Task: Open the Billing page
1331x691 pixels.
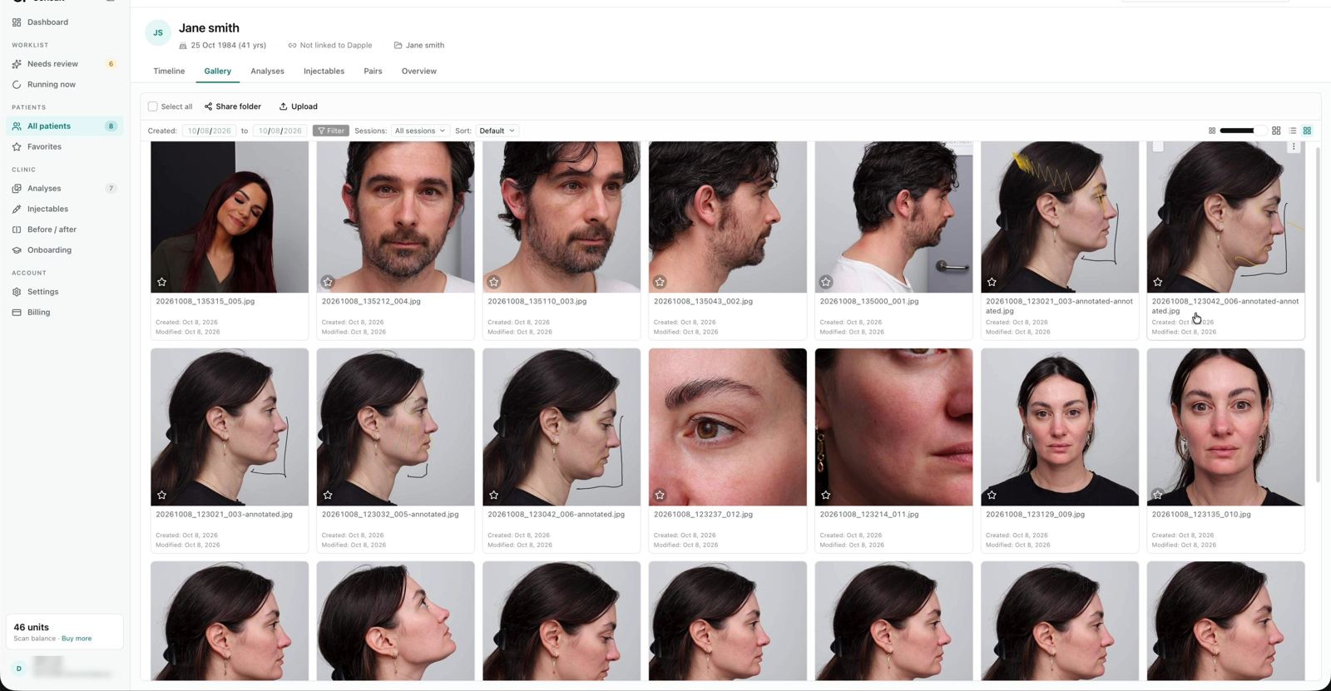Action: tap(38, 313)
